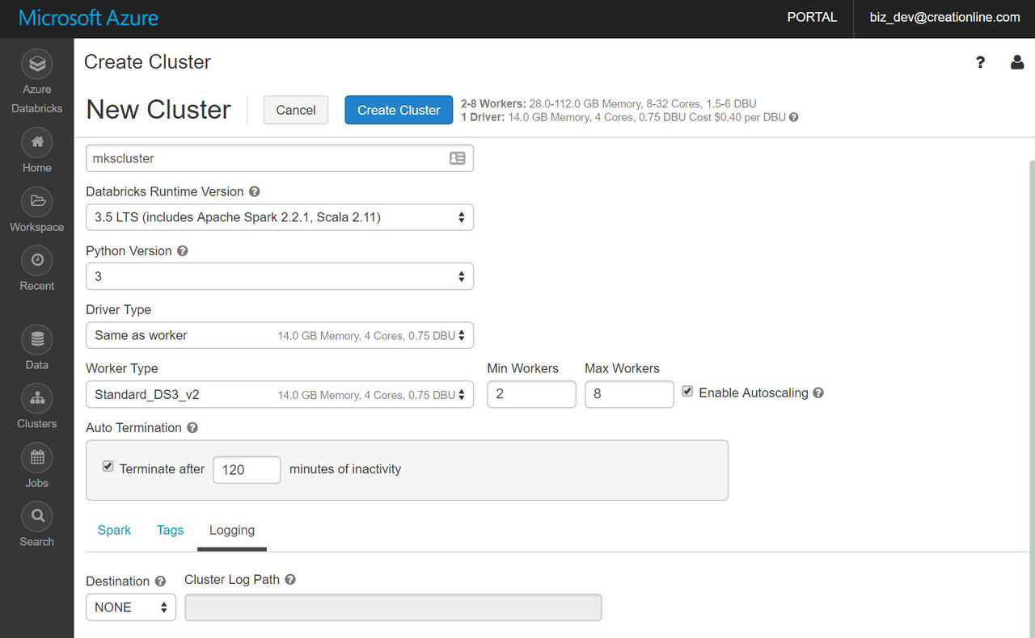Open Python Version dropdown
Viewport: 1035px width, 638px height.
280,276
